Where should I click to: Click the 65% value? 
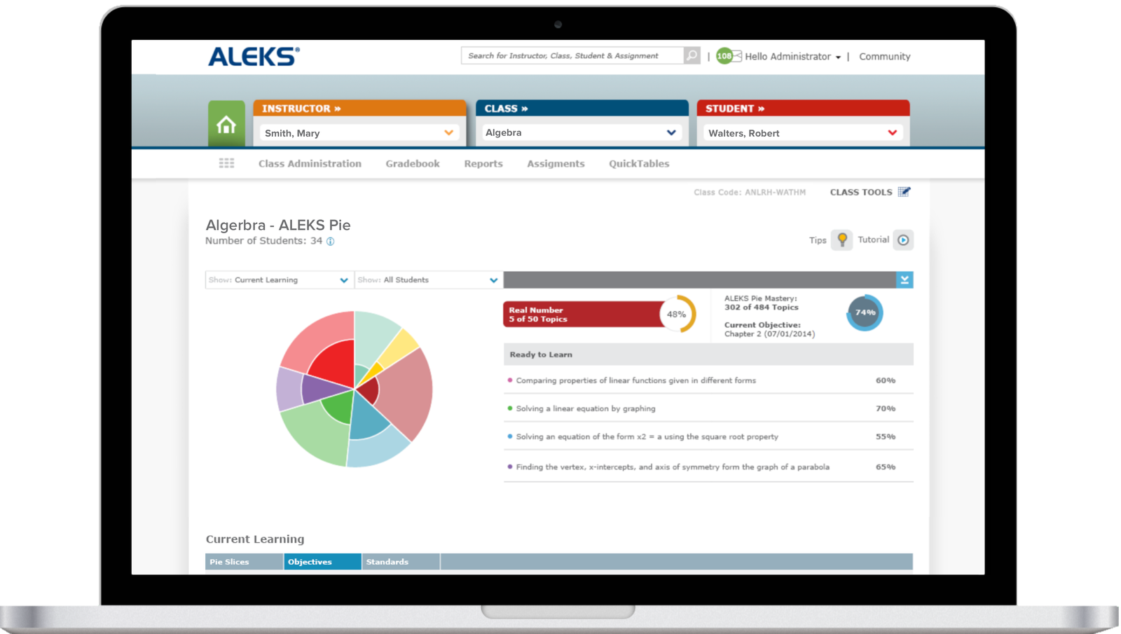886,467
